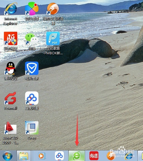Viewport: 143px width, 161px height.
Task: Select the 腾讯QQ label text
Action: click(11, 78)
